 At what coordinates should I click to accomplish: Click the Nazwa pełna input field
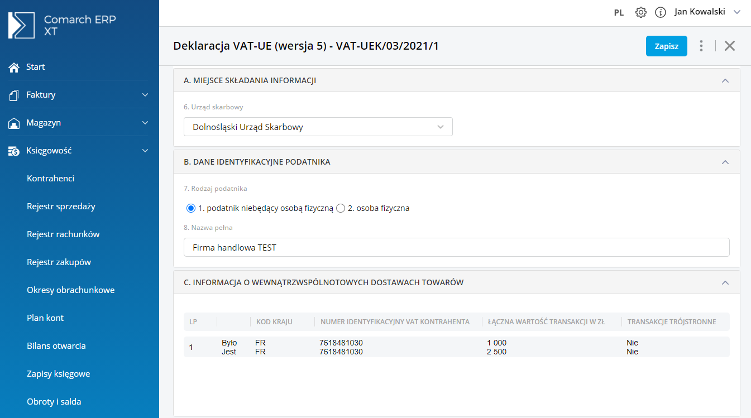456,247
